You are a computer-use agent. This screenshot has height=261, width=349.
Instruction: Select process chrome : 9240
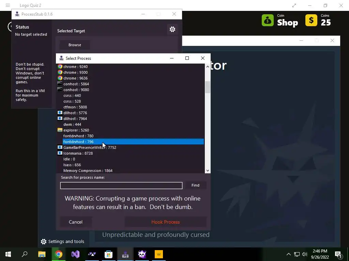point(75,67)
